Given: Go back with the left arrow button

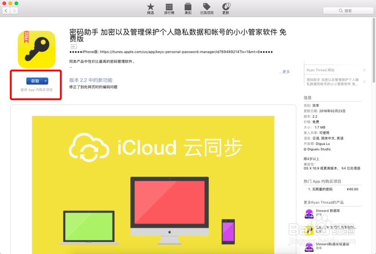Looking at the screenshot, I should pyautogui.click(x=6, y=11).
